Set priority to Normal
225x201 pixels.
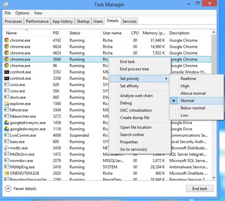pyautogui.click(x=196, y=101)
